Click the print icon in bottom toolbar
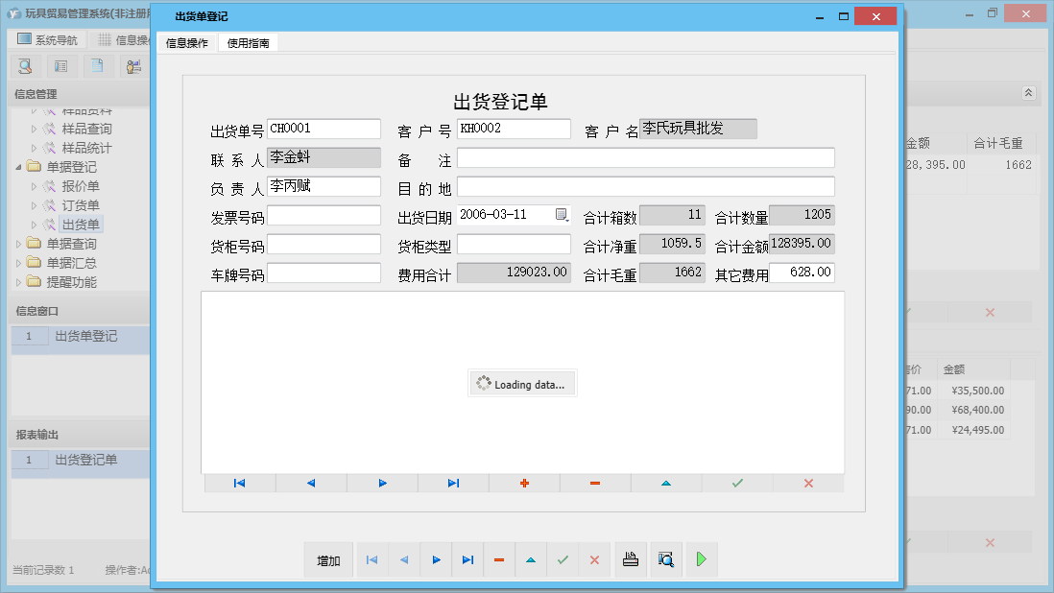Viewport: 1054px width, 593px height. pos(631,560)
